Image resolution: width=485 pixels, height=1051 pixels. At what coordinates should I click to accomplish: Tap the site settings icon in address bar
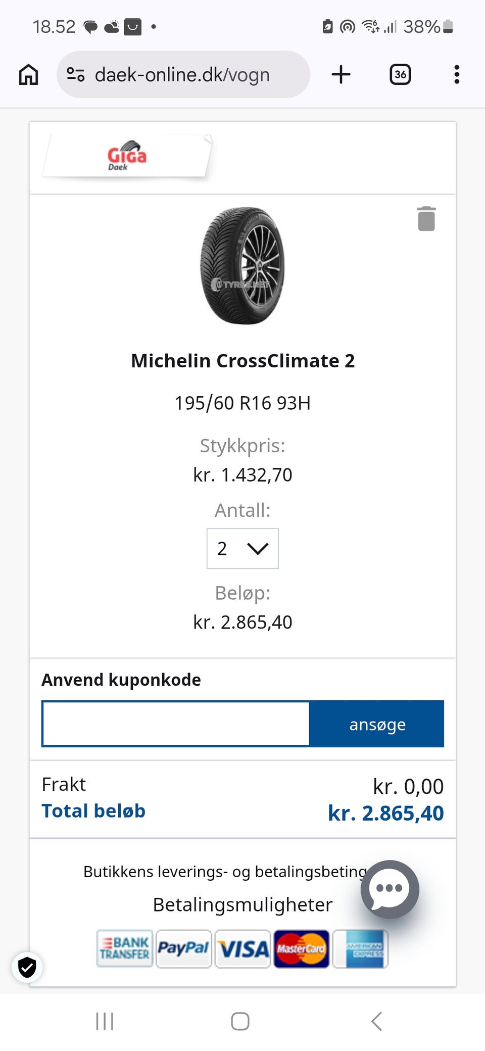[76, 75]
